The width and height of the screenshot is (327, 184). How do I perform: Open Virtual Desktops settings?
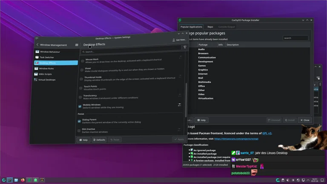(x=47, y=80)
